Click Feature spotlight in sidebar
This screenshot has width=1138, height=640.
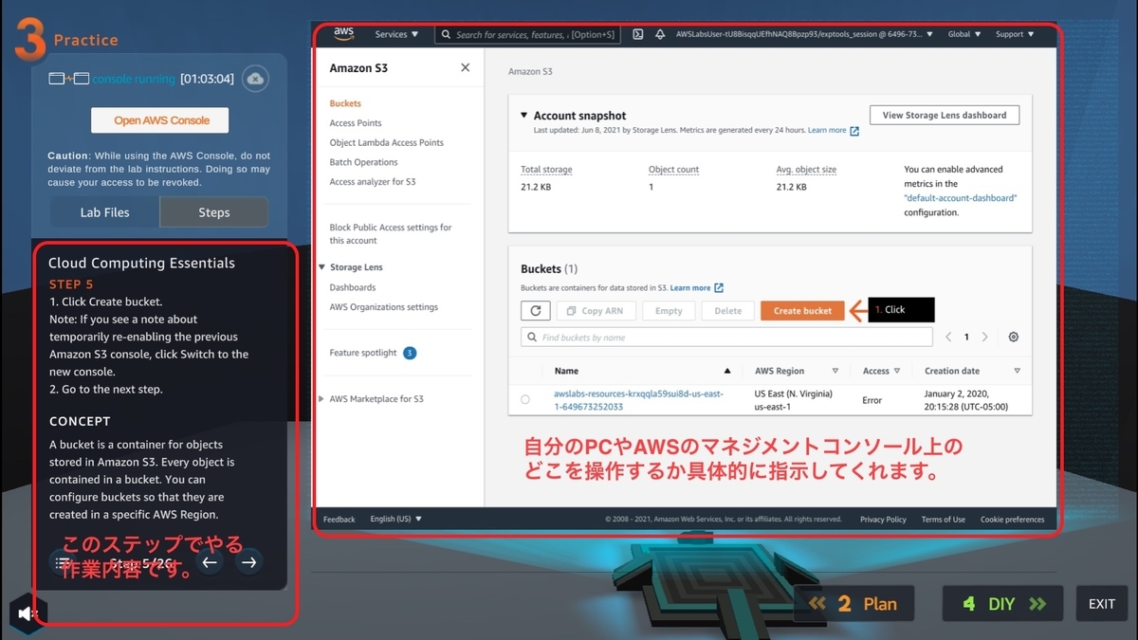click(x=363, y=353)
